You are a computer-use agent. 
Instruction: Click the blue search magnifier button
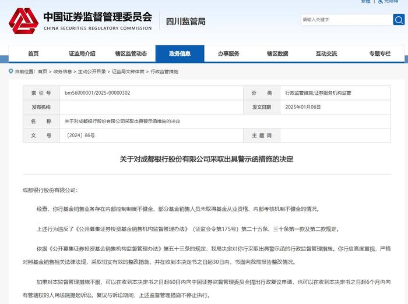tap(399, 20)
